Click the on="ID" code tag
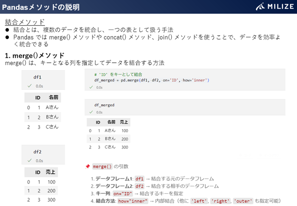 [123, 194]
